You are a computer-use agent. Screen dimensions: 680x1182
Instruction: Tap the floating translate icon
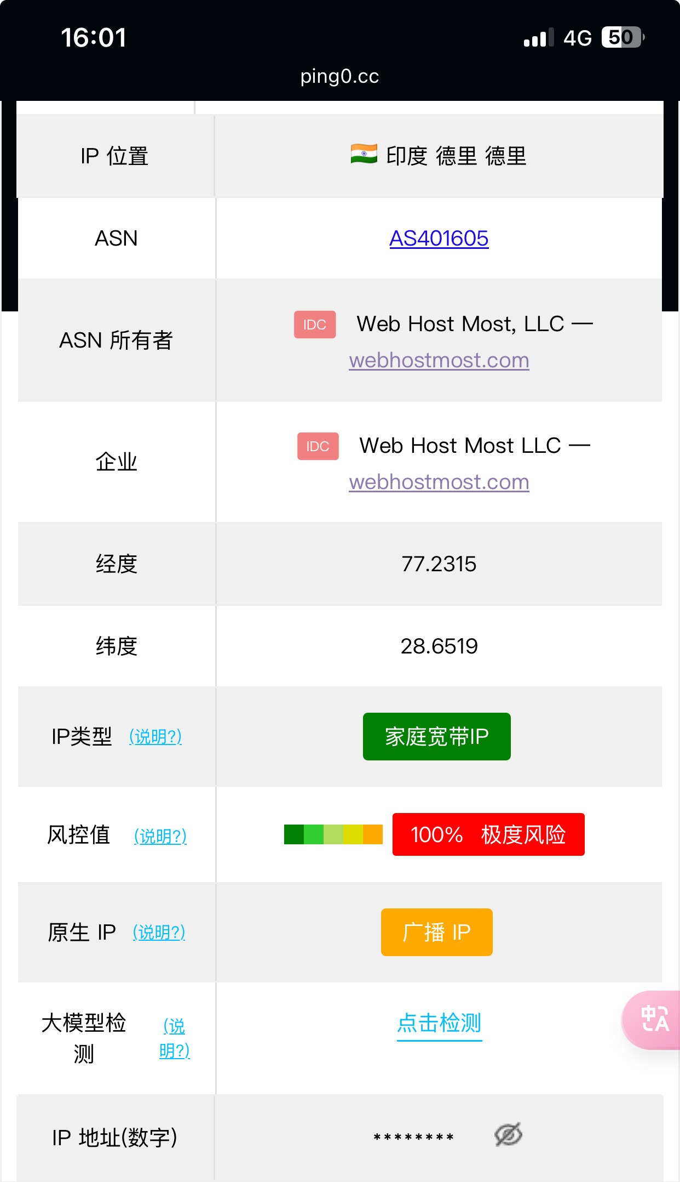point(654,1019)
